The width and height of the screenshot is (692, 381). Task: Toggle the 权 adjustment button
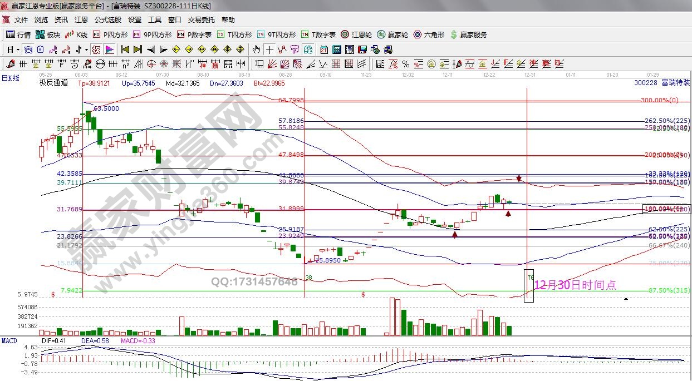pyautogui.click(x=96, y=50)
